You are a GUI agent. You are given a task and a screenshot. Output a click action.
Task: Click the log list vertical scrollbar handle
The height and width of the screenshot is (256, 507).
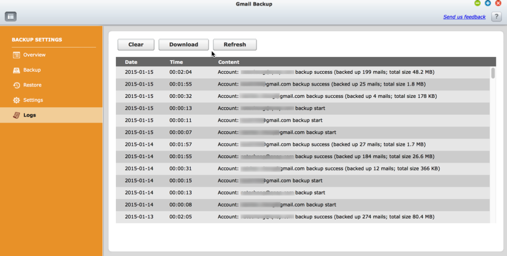point(493,73)
